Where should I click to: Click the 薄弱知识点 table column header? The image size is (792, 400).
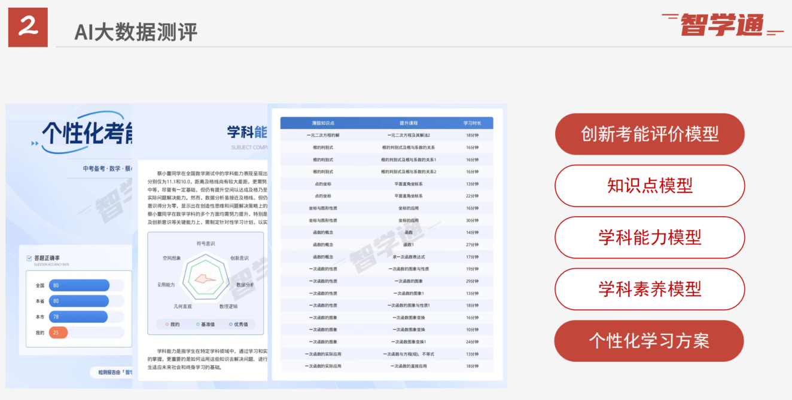pos(323,123)
